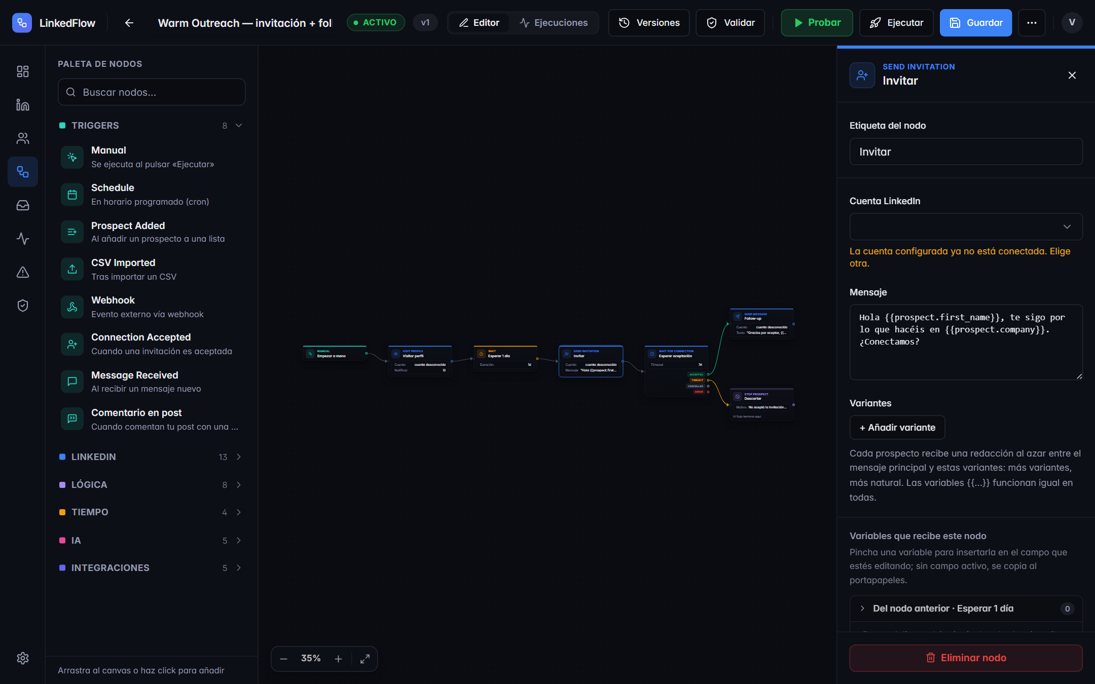Switch to the Editor tab
This screenshot has height=684, width=1095.
479,23
